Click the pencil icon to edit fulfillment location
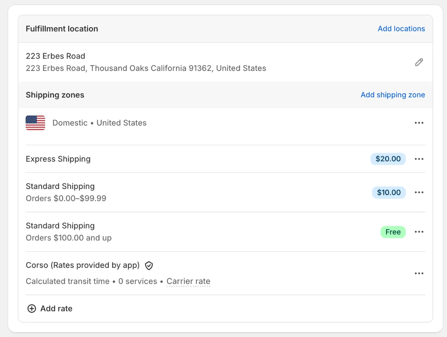The width and height of the screenshot is (447, 337). pos(419,62)
